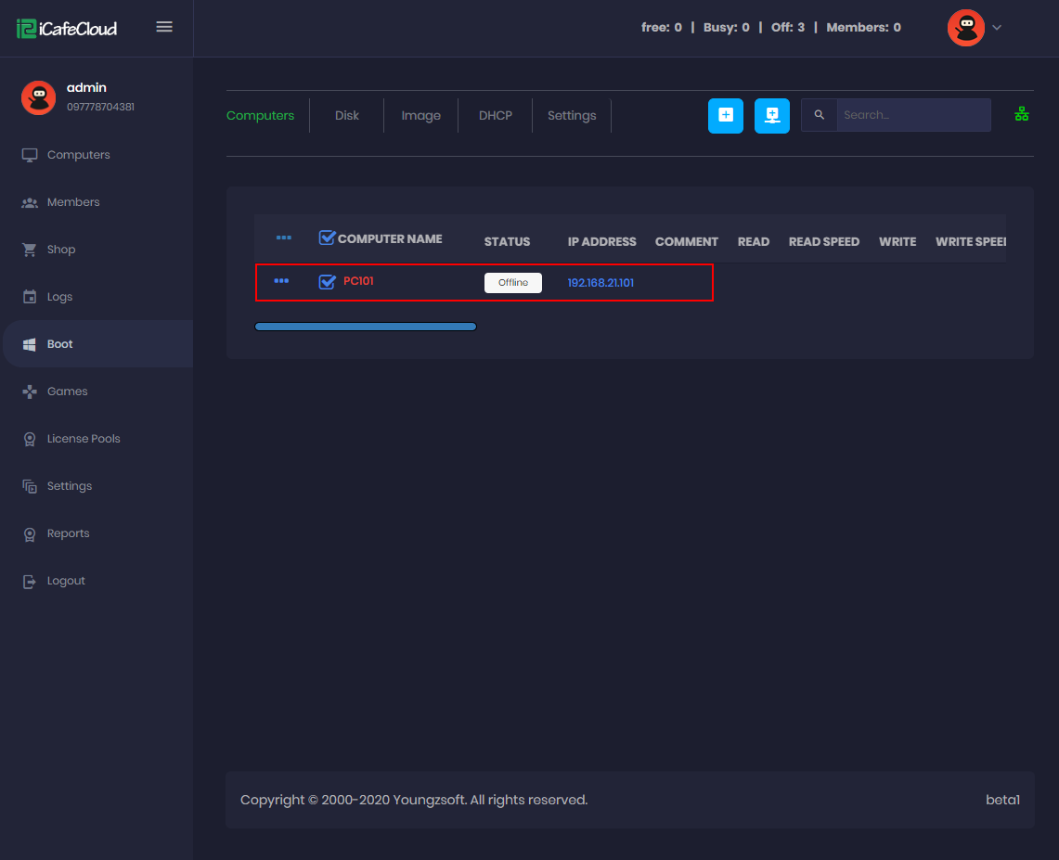Open the PC101 row three-dot menu
Image resolution: width=1059 pixels, height=860 pixels.
[x=281, y=281]
